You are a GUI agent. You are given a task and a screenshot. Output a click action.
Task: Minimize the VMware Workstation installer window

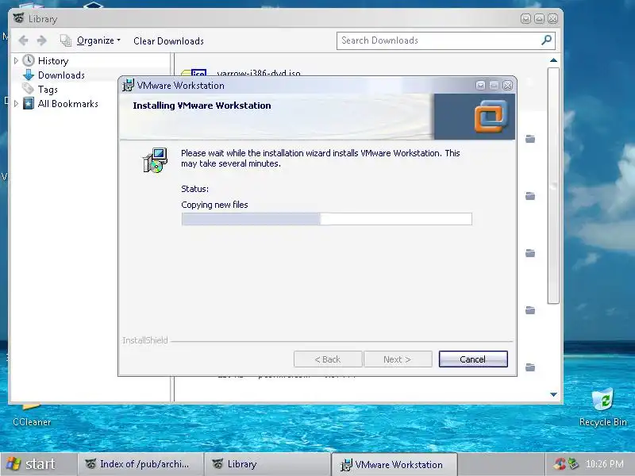[481, 86]
